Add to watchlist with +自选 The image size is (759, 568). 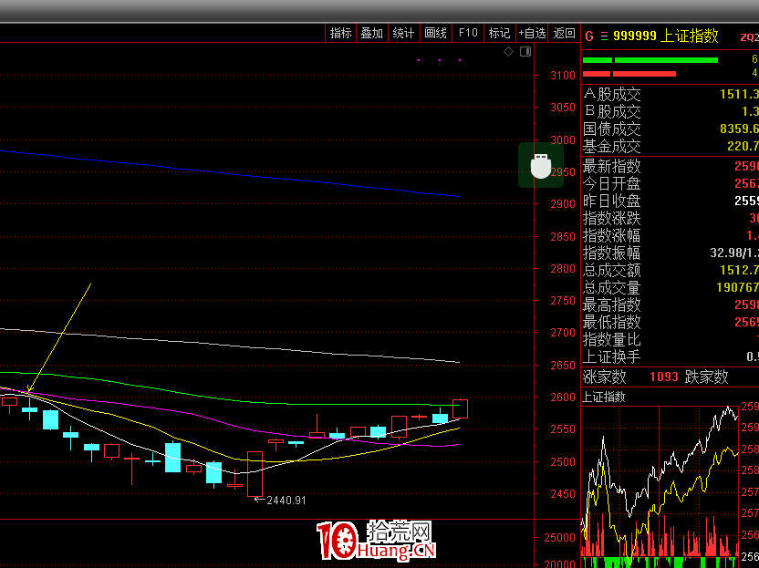pyautogui.click(x=532, y=33)
